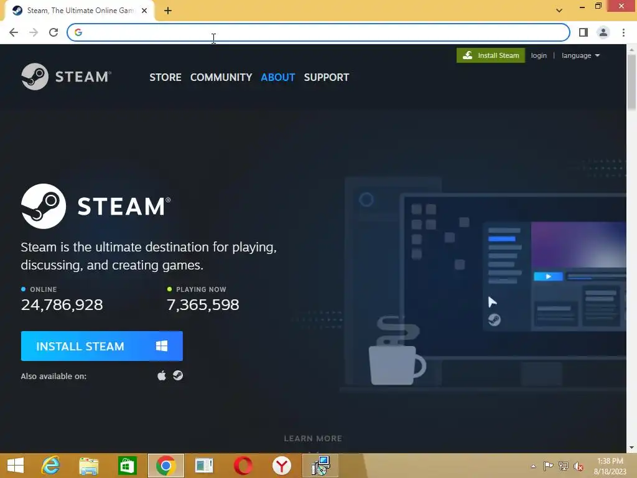Click the Also available on label
Image resolution: width=637 pixels, height=478 pixels.
click(x=53, y=377)
